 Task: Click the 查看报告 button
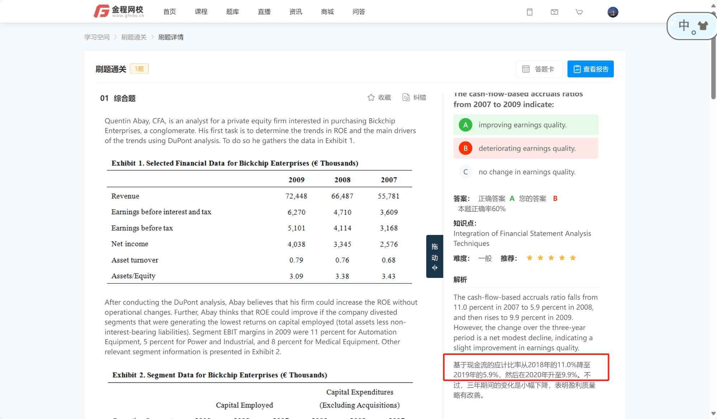point(590,69)
